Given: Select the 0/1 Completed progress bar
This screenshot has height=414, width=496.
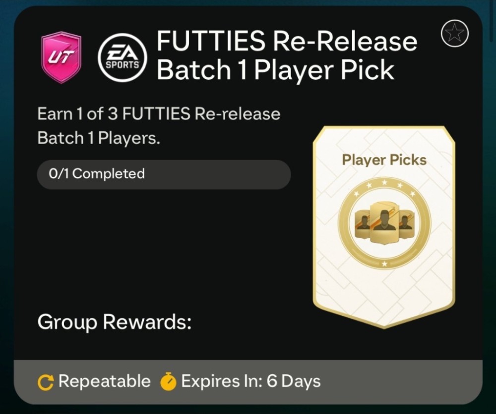Looking at the screenshot, I should pos(164,174).
